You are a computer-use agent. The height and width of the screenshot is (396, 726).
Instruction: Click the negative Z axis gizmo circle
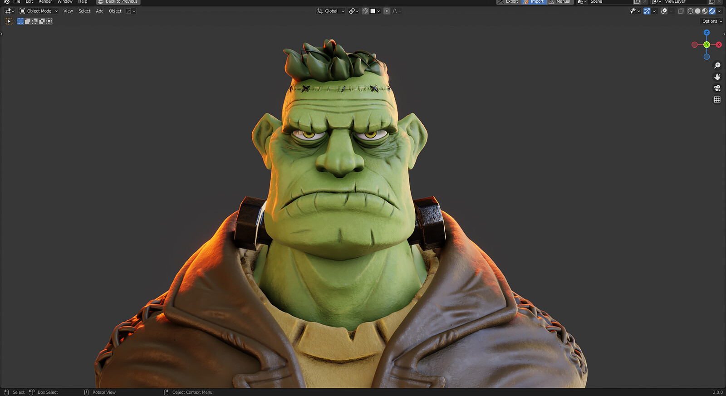coord(706,57)
